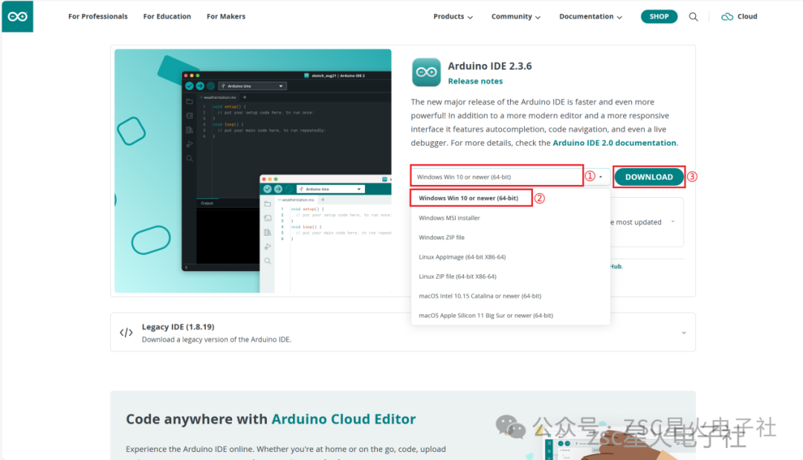Click the Cloud icon in header

coord(726,17)
